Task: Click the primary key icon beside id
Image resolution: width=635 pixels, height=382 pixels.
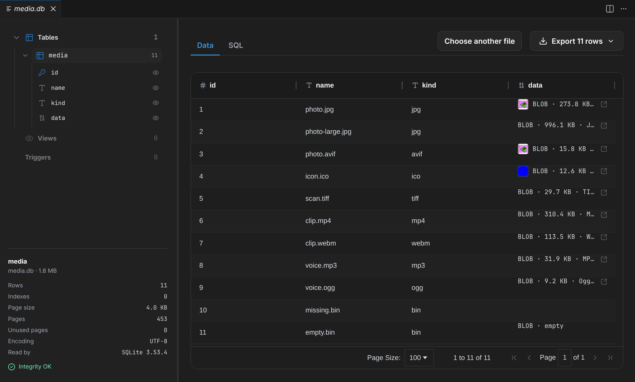Action: 42,73
